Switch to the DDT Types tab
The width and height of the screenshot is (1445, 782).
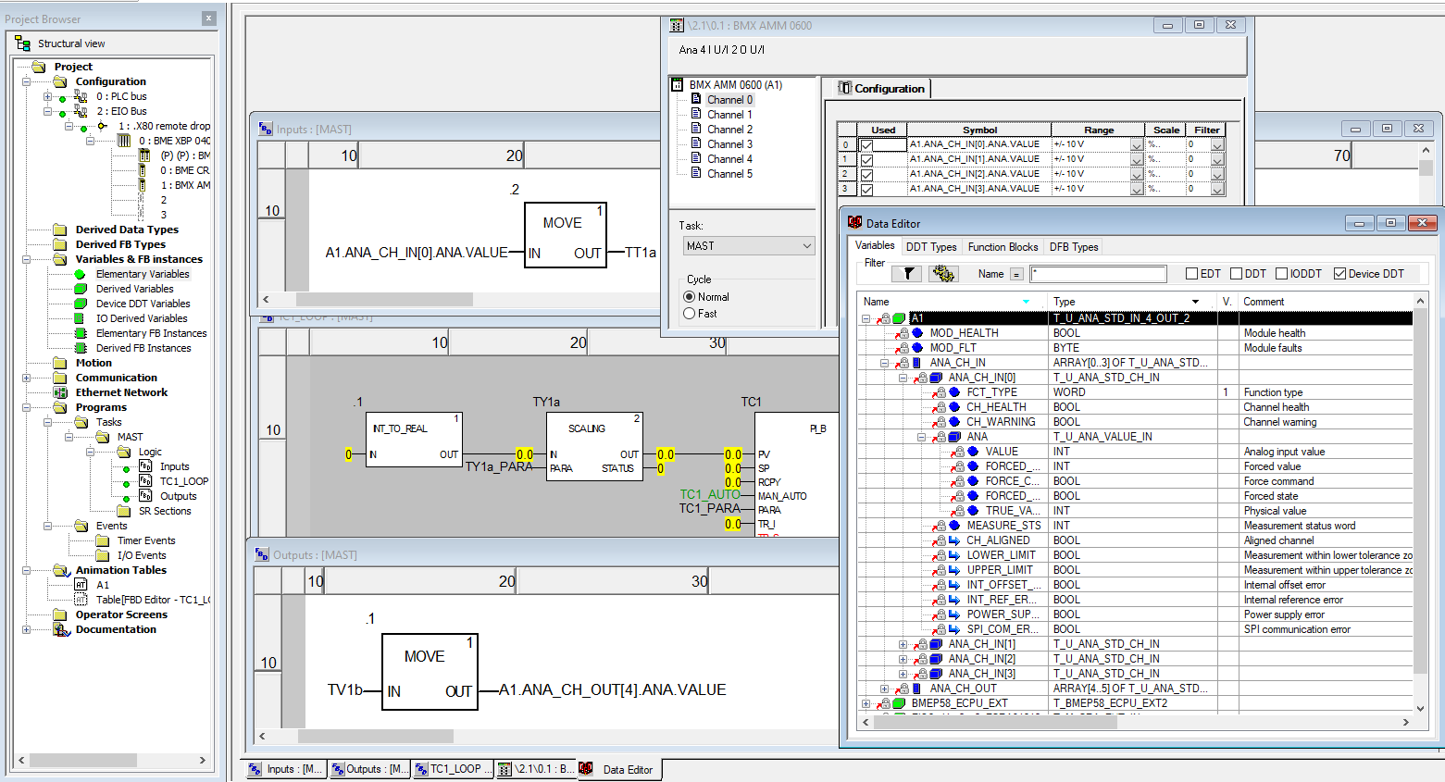(930, 247)
